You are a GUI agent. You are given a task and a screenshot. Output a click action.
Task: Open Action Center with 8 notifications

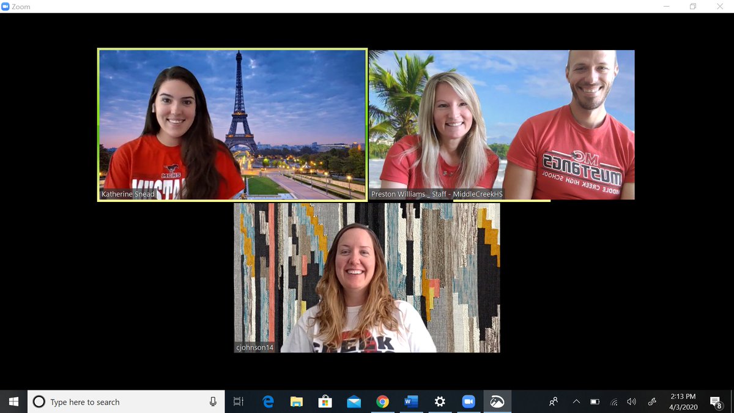pyautogui.click(x=716, y=402)
